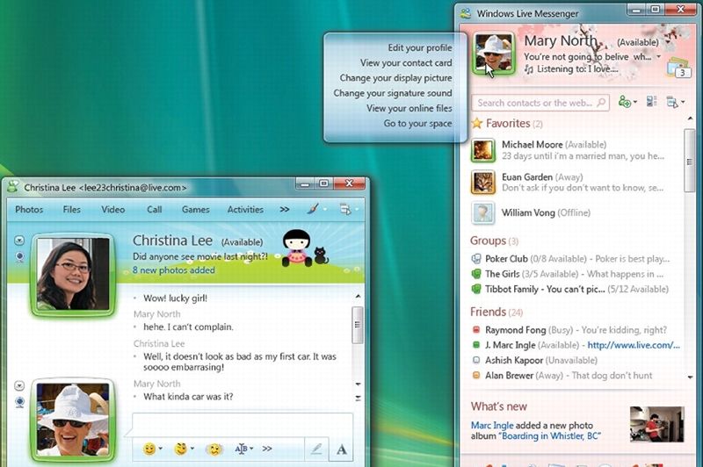This screenshot has height=467, width=703.
Task: Collapse the Friends (24) group header
Action: pos(496,312)
